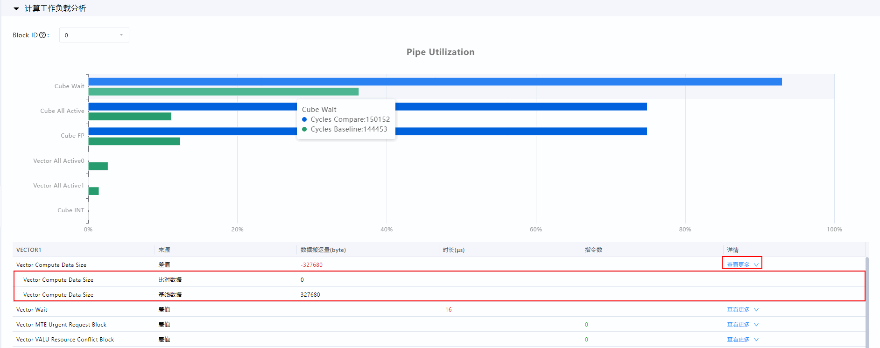Viewport: 880px width, 348px height.
Task: Click the Cube FP axis label
Action: pyautogui.click(x=72, y=136)
